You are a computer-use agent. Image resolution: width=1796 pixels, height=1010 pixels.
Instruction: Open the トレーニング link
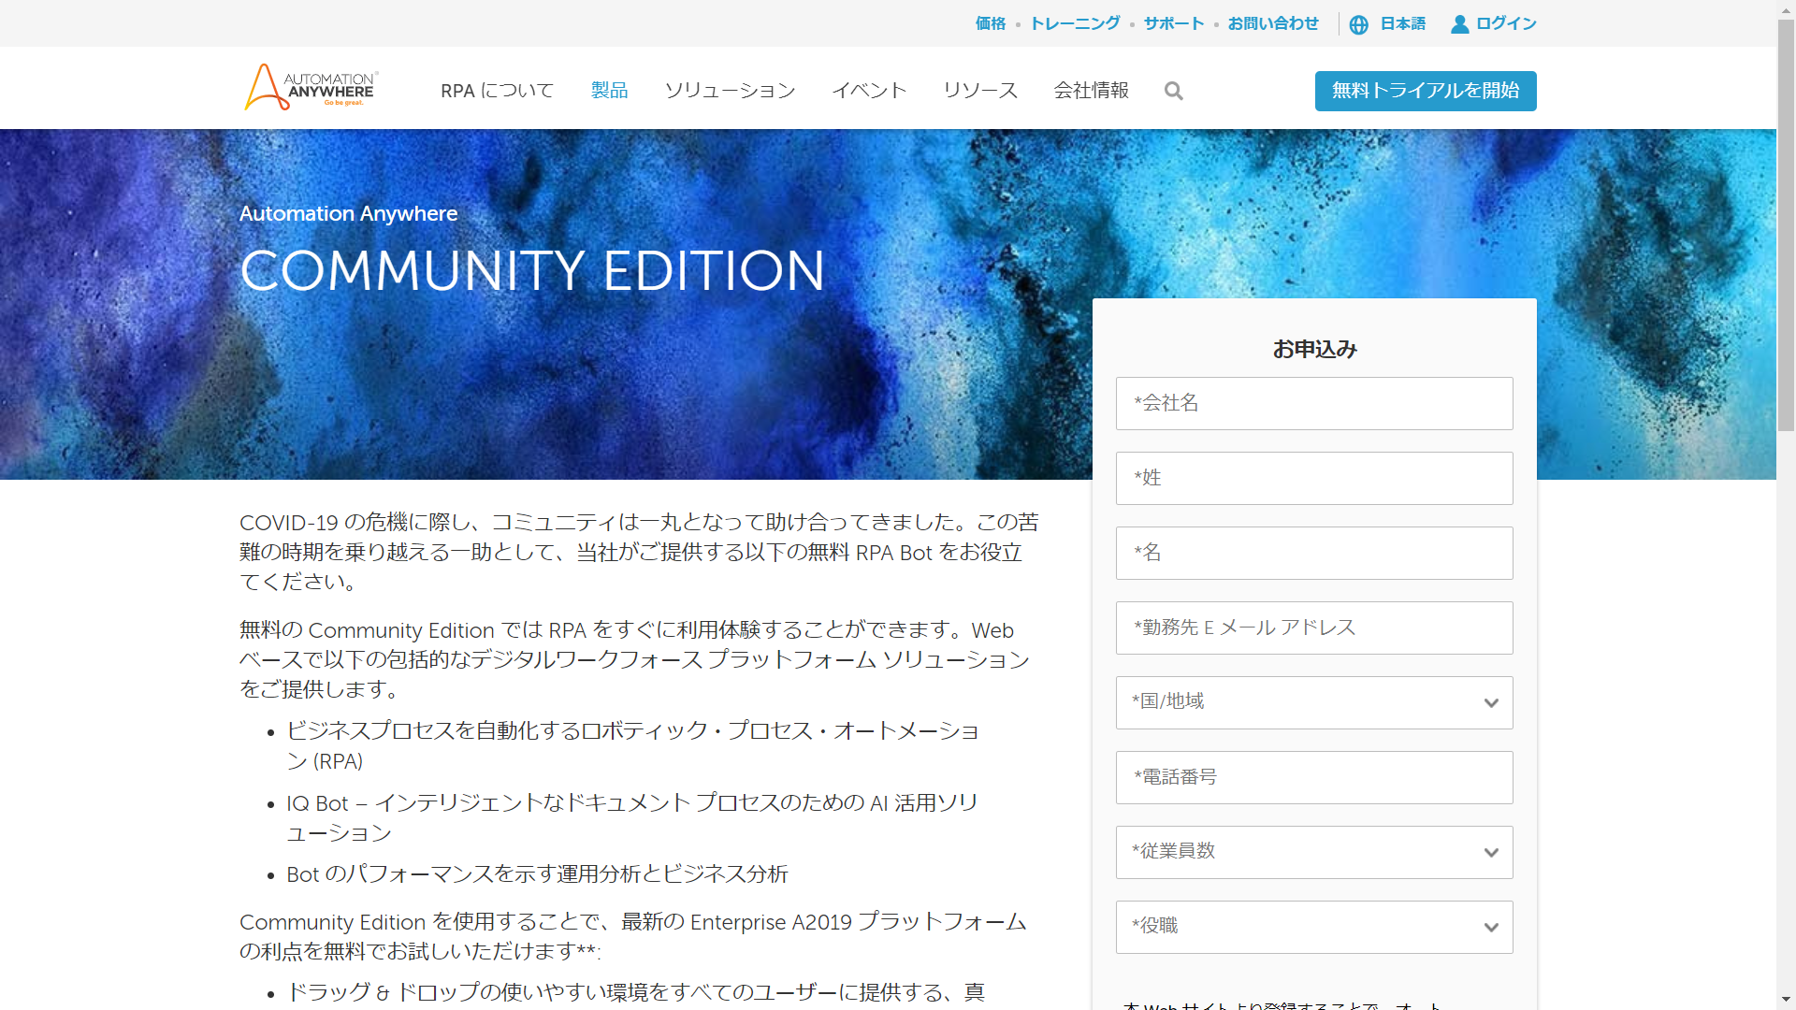click(x=1075, y=23)
